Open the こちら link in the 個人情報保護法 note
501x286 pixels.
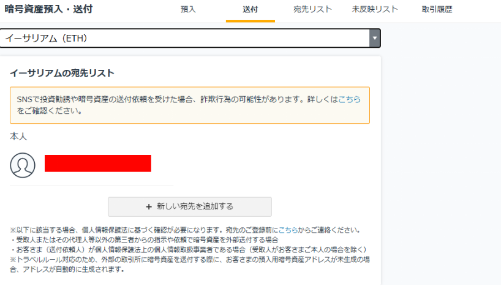tap(288, 230)
